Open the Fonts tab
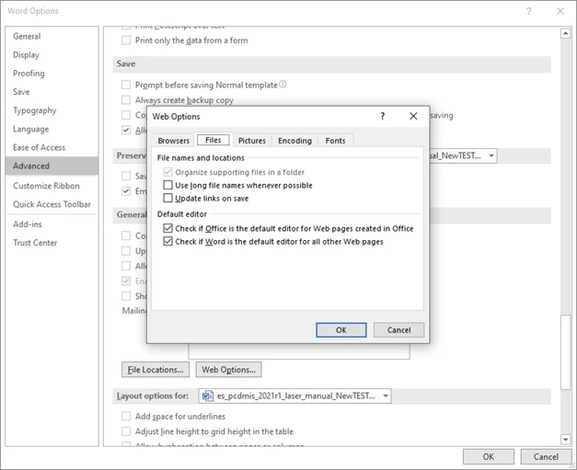The height and width of the screenshot is (470, 577). tap(335, 141)
